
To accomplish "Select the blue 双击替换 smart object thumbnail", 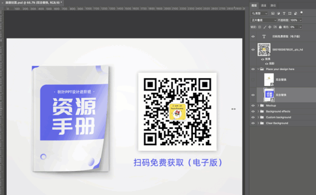I will tap(269, 95).
